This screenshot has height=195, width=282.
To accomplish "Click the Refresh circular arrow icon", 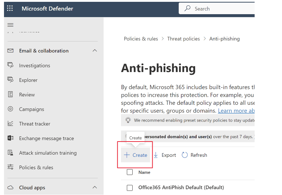I will [x=185, y=155].
